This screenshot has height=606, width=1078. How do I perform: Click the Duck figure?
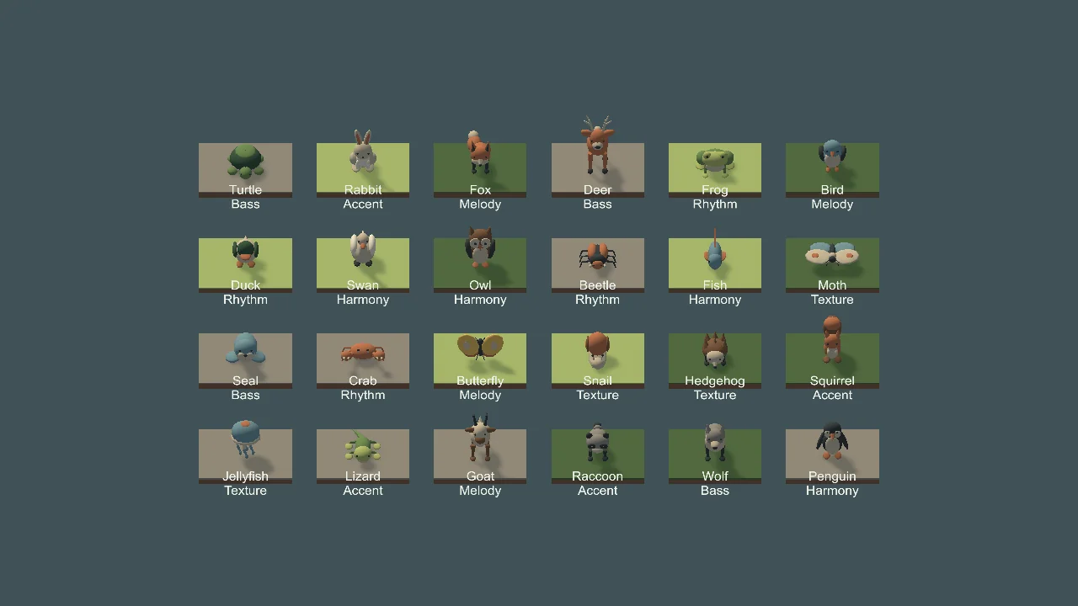click(x=245, y=252)
